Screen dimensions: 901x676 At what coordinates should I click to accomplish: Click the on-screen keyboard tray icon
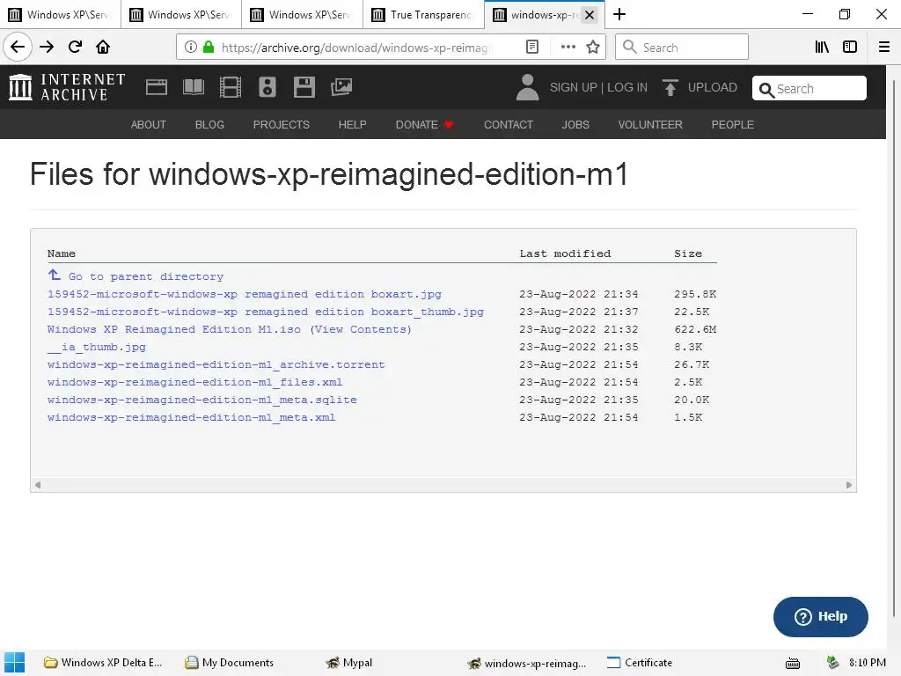click(793, 664)
